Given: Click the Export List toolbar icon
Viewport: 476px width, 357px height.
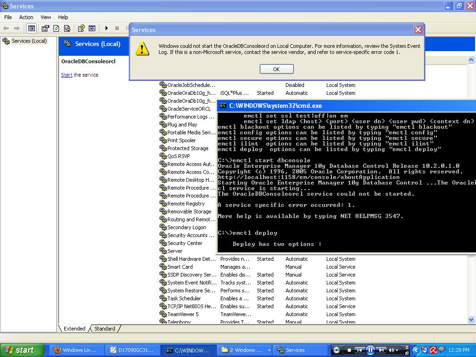Looking at the screenshot, I should [x=67, y=28].
